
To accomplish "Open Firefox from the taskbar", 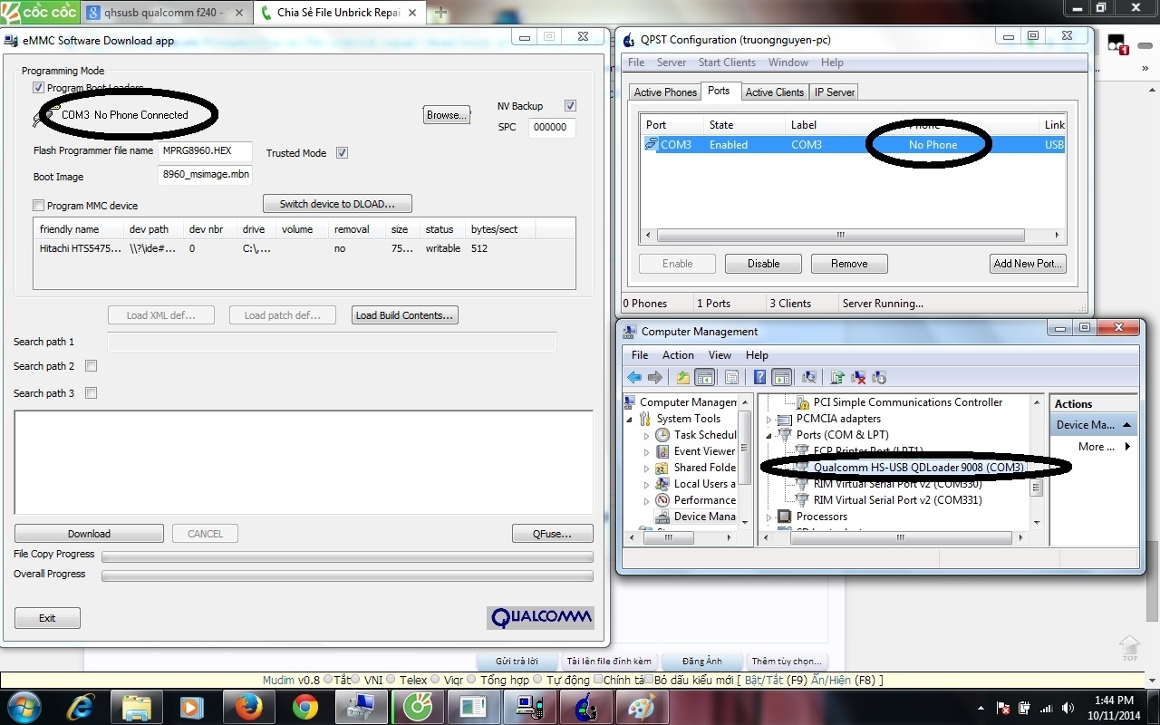I will coord(247,706).
